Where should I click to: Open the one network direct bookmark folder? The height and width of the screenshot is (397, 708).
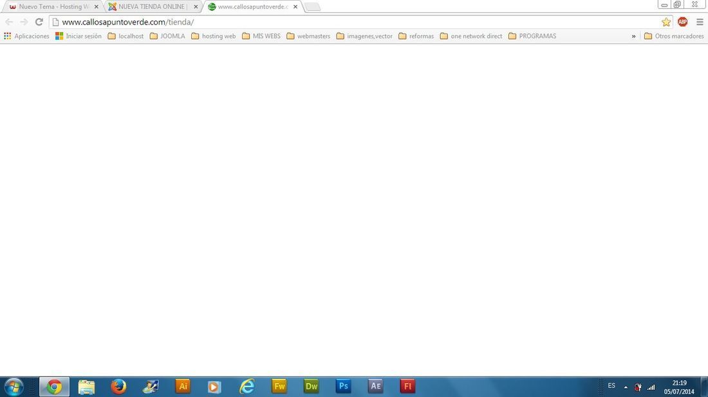click(471, 36)
